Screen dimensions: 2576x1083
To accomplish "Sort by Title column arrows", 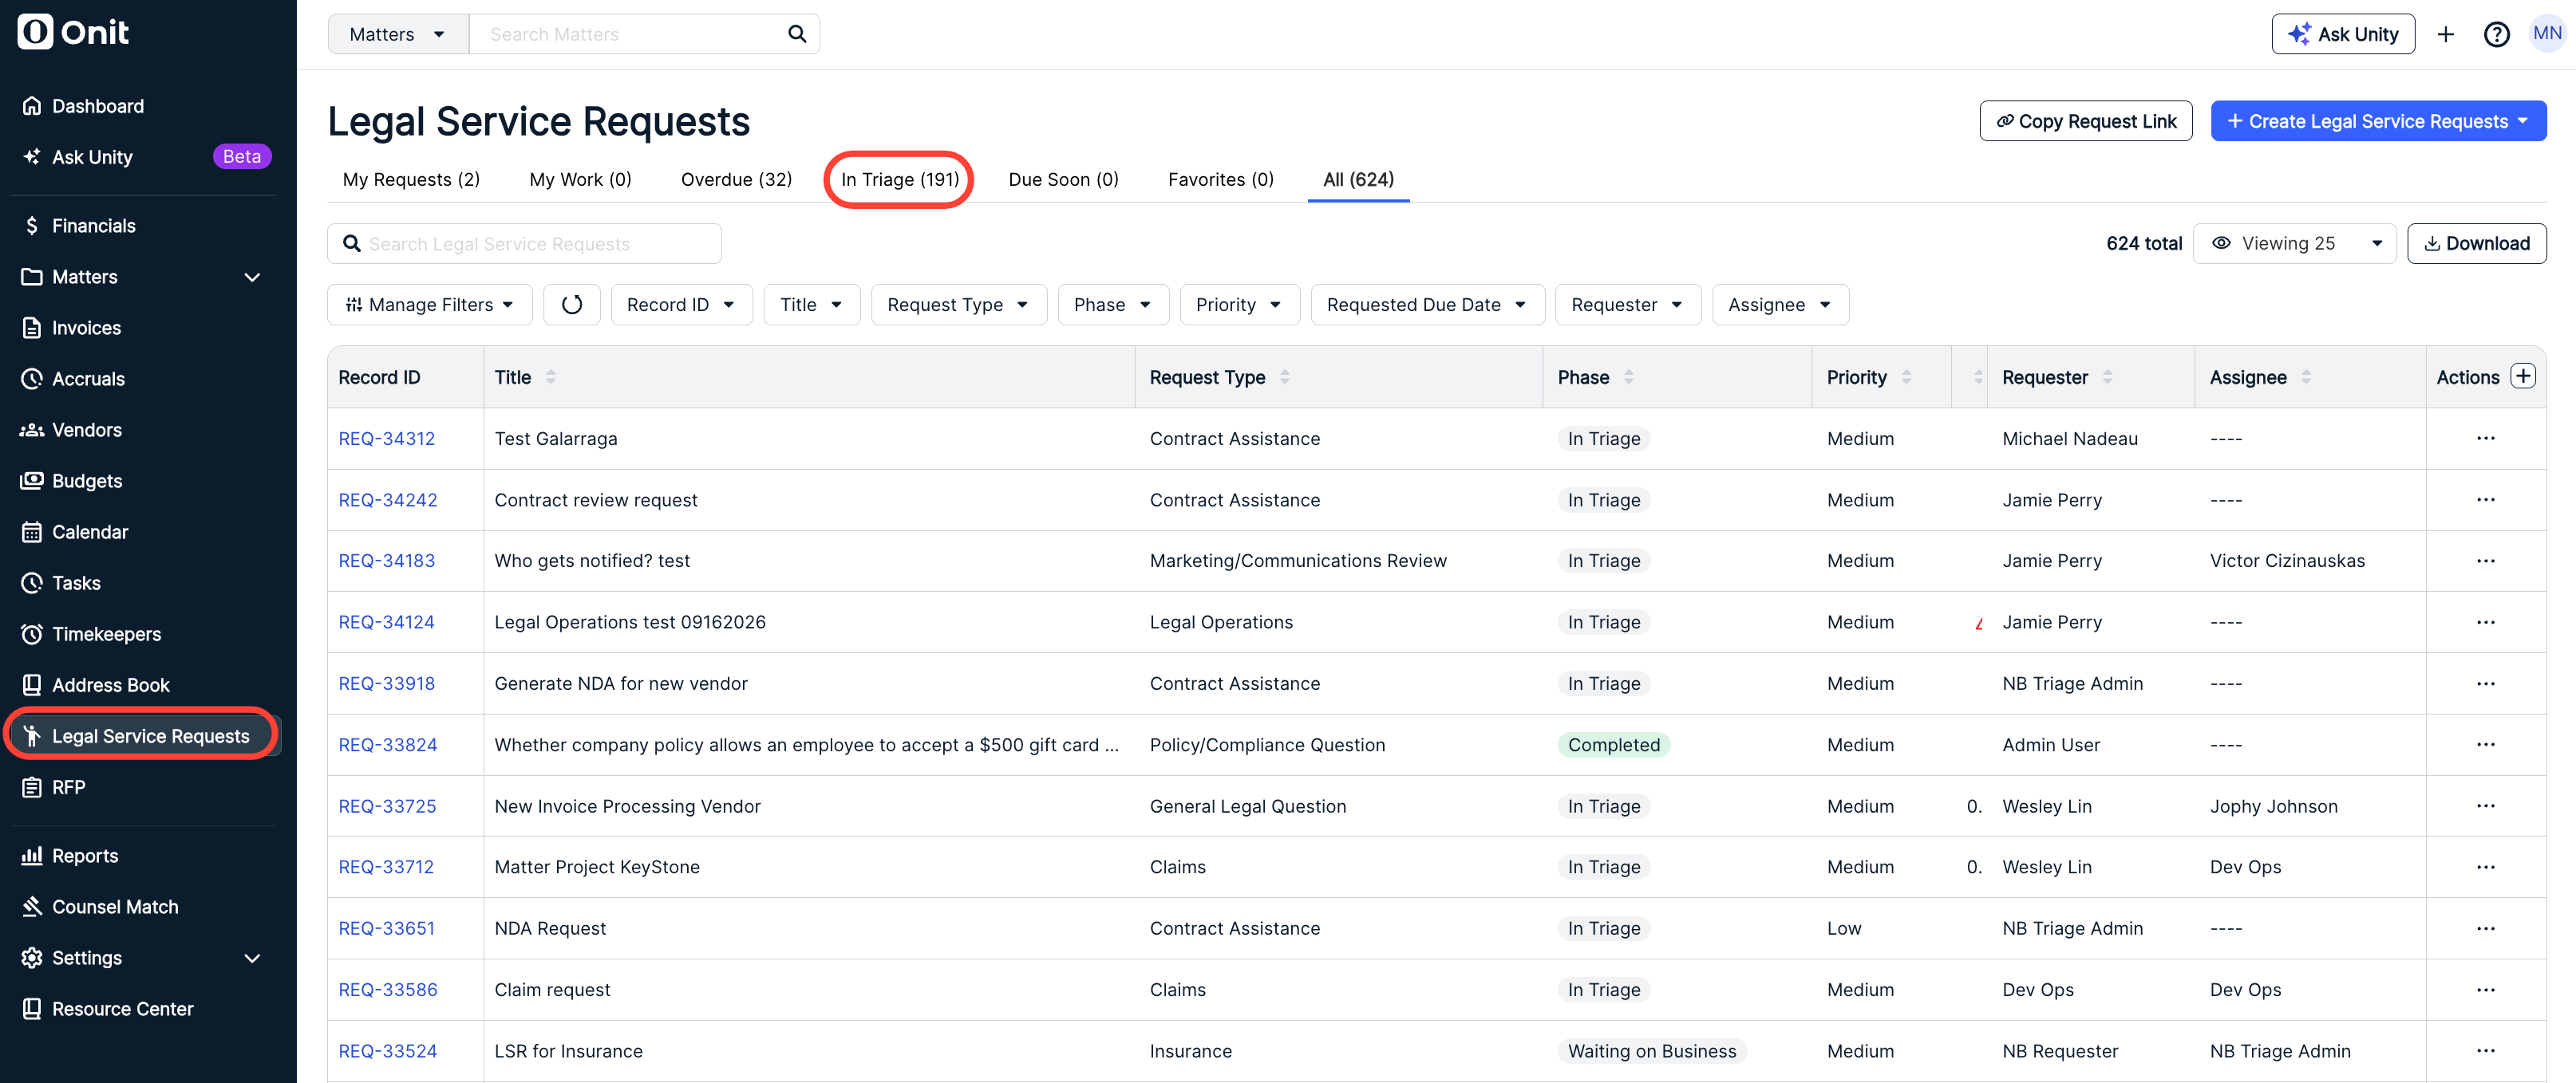I will coord(550,376).
